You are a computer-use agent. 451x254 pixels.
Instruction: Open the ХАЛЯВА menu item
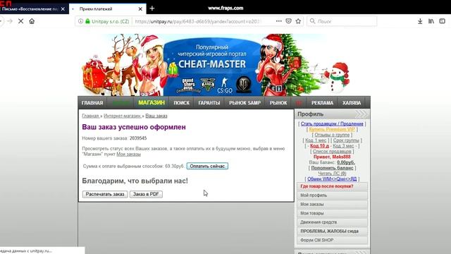[352, 103]
